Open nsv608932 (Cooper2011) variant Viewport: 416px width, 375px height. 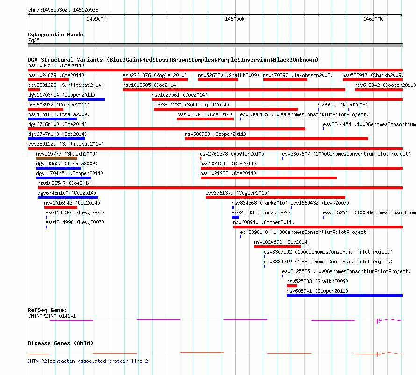[x=59, y=105]
